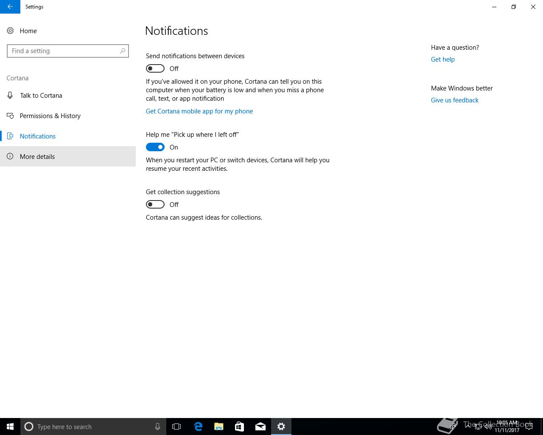Screen dimensions: 543x435
Task: Click 'Cortana can suggest ideas for collections.' text
Action: point(204,217)
